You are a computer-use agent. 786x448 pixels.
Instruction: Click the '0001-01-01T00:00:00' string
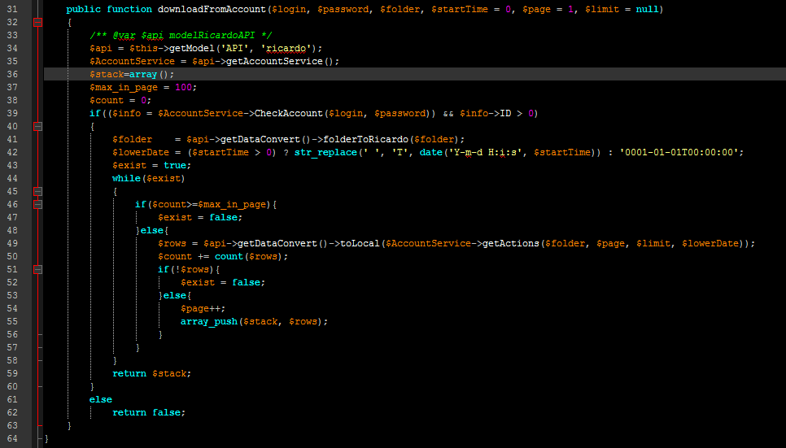coord(679,152)
